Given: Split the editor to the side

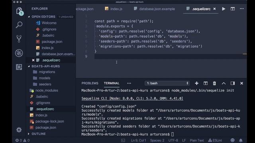Looking at the screenshot, I should click(x=233, y=9).
